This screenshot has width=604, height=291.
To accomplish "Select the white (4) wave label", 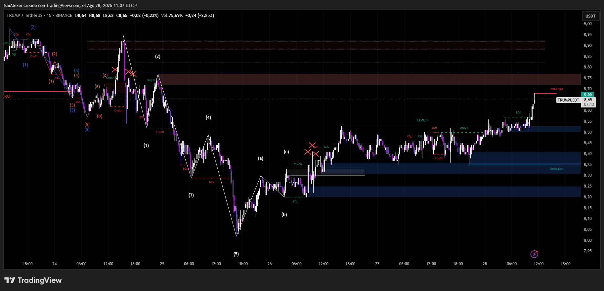I will pyautogui.click(x=208, y=117).
